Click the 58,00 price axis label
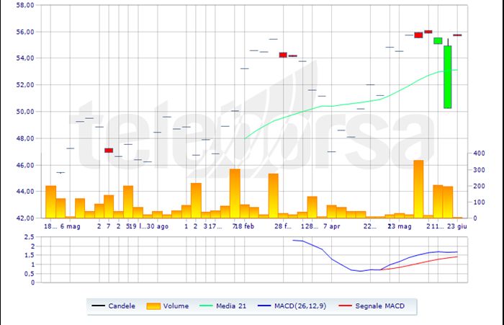 coord(25,5)
